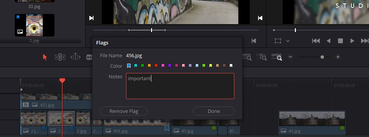Click the timeline viewer scrubber playhead
This screenshot has width=369, height=137.
[x=295, y=30]
